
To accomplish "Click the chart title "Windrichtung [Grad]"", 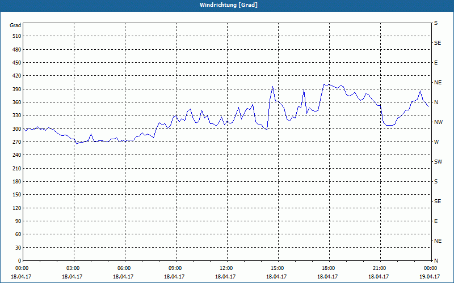I will [229, 5].
